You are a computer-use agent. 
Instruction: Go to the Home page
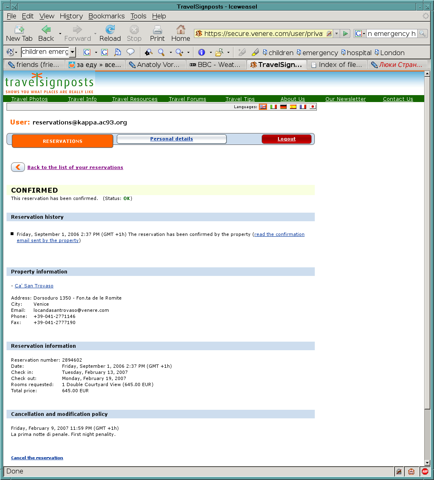tap(180, 33)
